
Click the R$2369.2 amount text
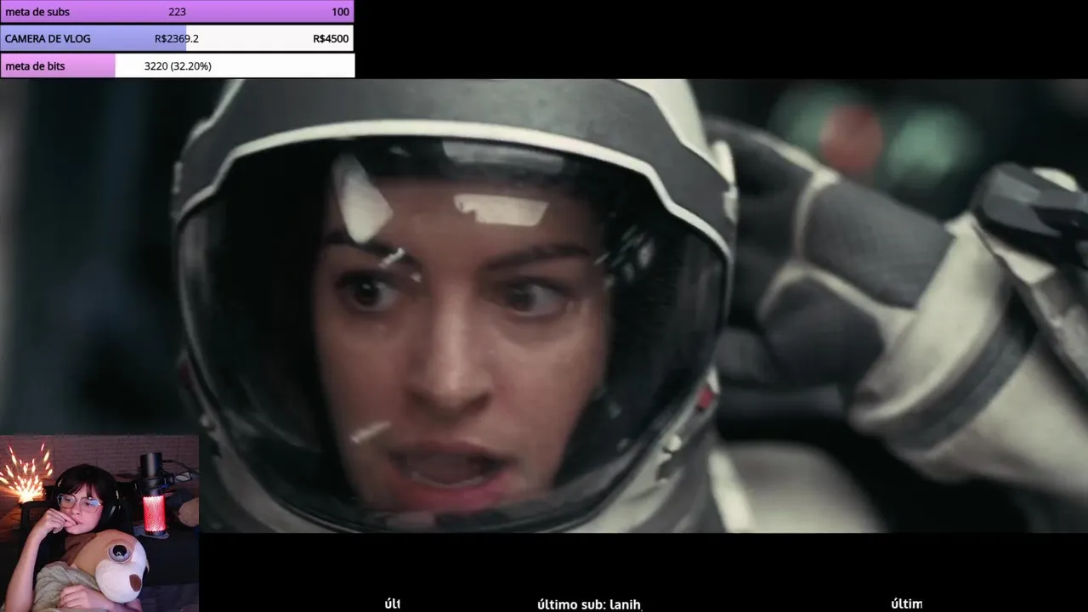pyautogui.click(x=177, y=39)
